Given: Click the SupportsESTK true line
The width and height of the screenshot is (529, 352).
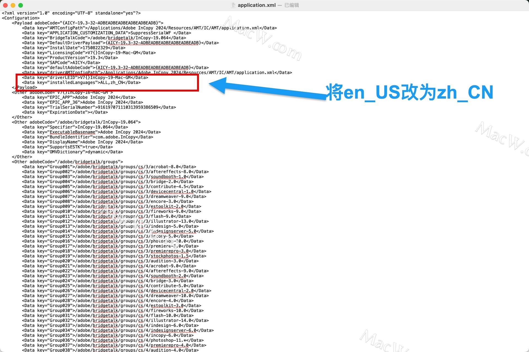Looking at the screenshot, I should point(68,147).
